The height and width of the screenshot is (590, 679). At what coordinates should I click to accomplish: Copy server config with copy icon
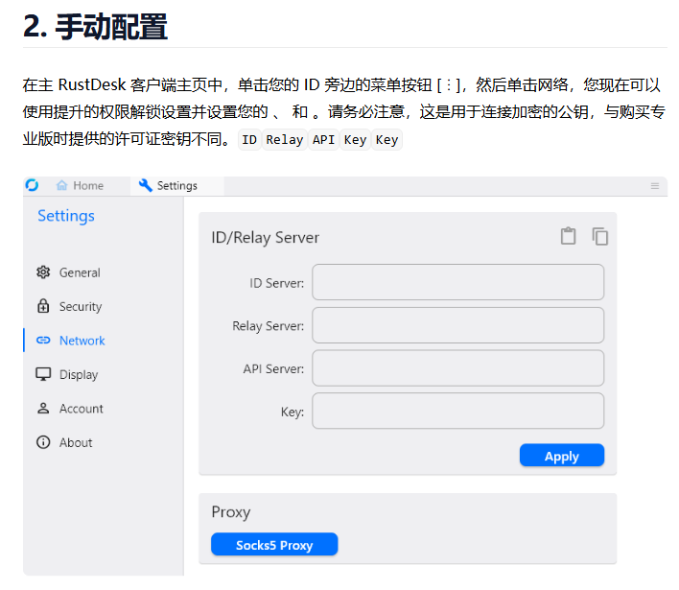[x=599, y=237]
